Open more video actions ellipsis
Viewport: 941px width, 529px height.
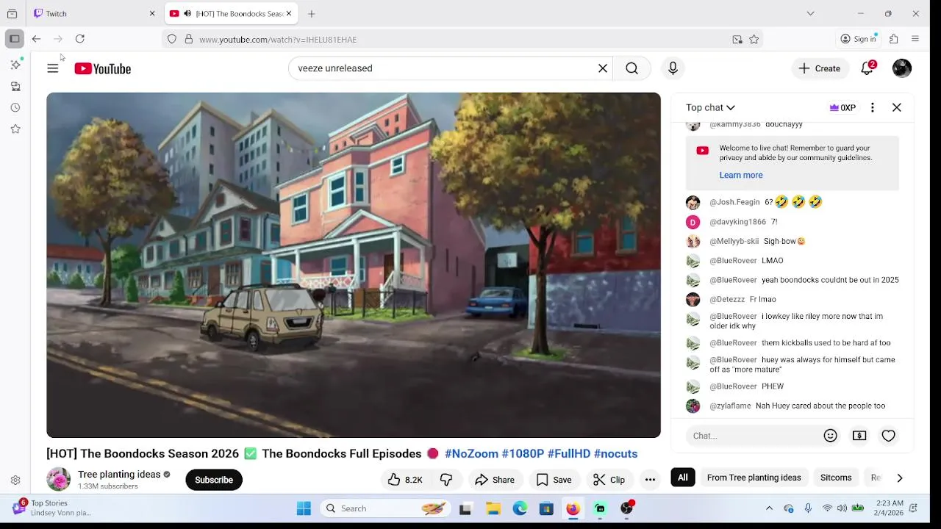coord(650,480)
